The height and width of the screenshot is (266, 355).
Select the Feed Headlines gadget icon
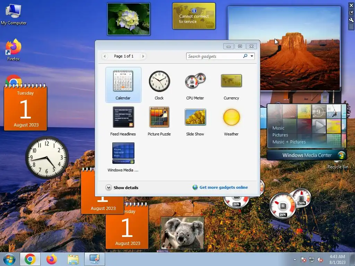123,117
